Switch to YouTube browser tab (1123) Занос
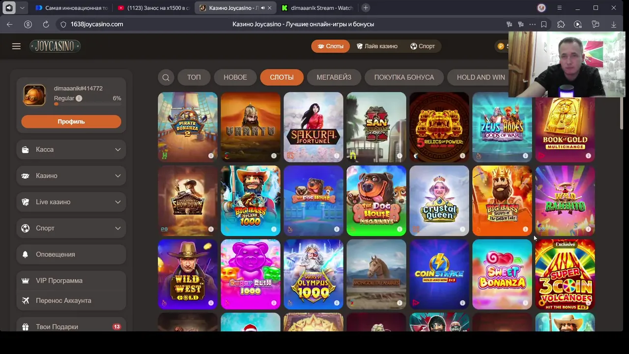The width and height of the screenshot is (629, 354). pyautogui.click(x=154, y=8)
